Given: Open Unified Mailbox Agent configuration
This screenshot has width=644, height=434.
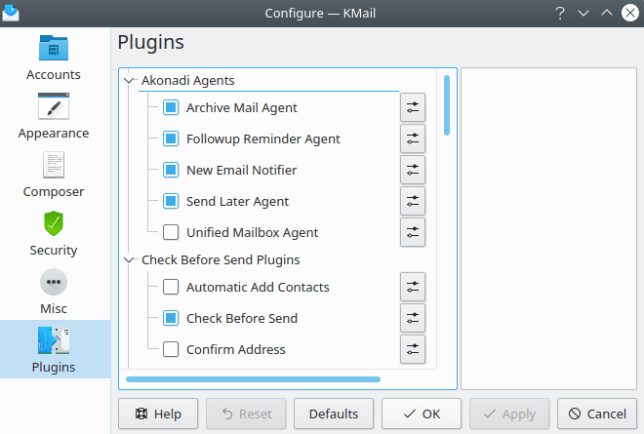Looking at the screenshot, I should click(x=413, y=232).
